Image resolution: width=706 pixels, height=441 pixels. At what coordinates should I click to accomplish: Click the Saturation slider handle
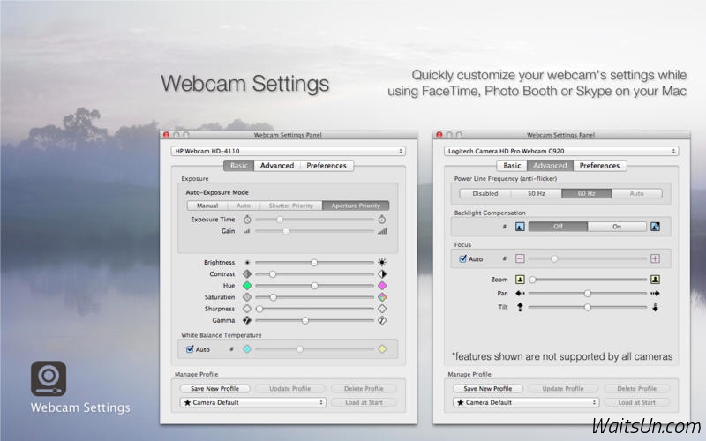click(x=273, y=297)
